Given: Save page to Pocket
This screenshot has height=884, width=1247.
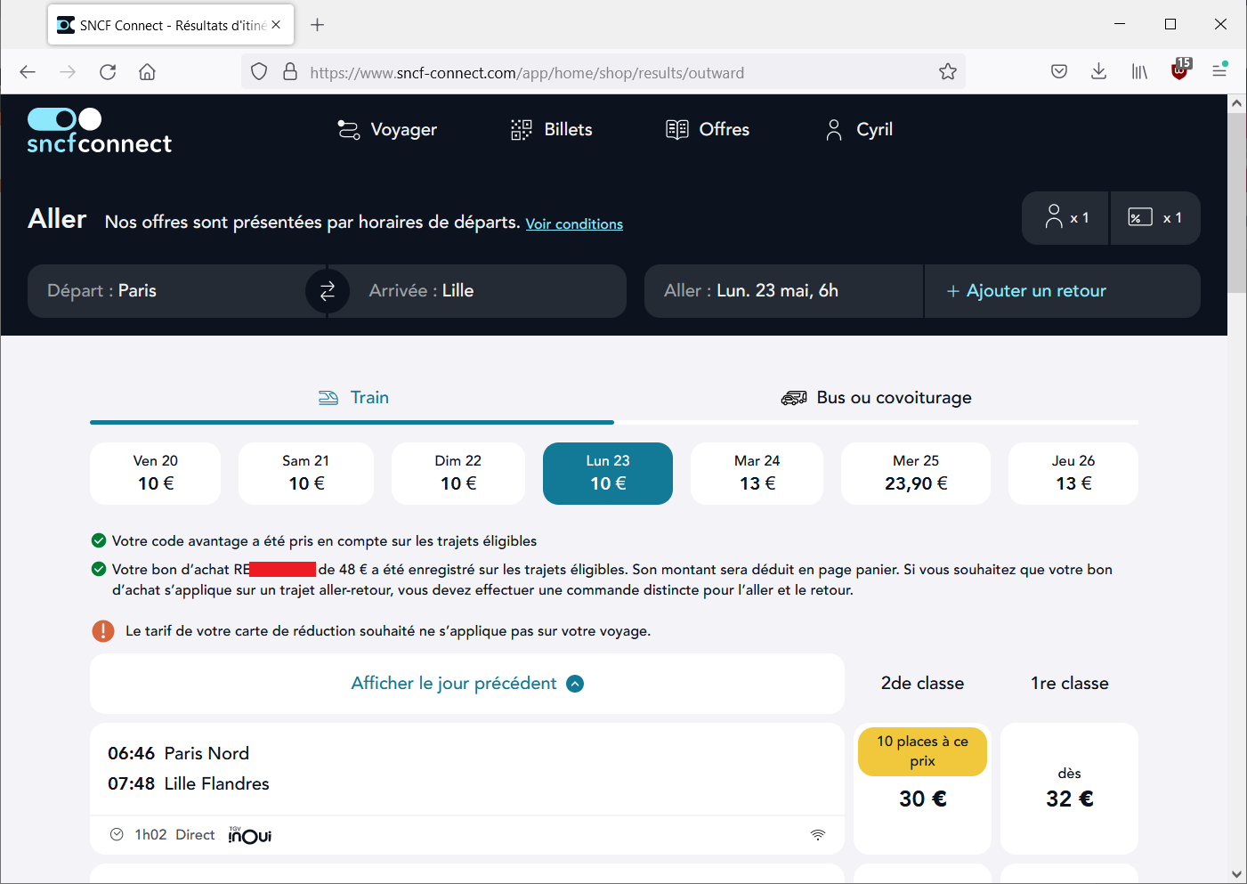Looking at the screenshot, I should [1059, 72].
